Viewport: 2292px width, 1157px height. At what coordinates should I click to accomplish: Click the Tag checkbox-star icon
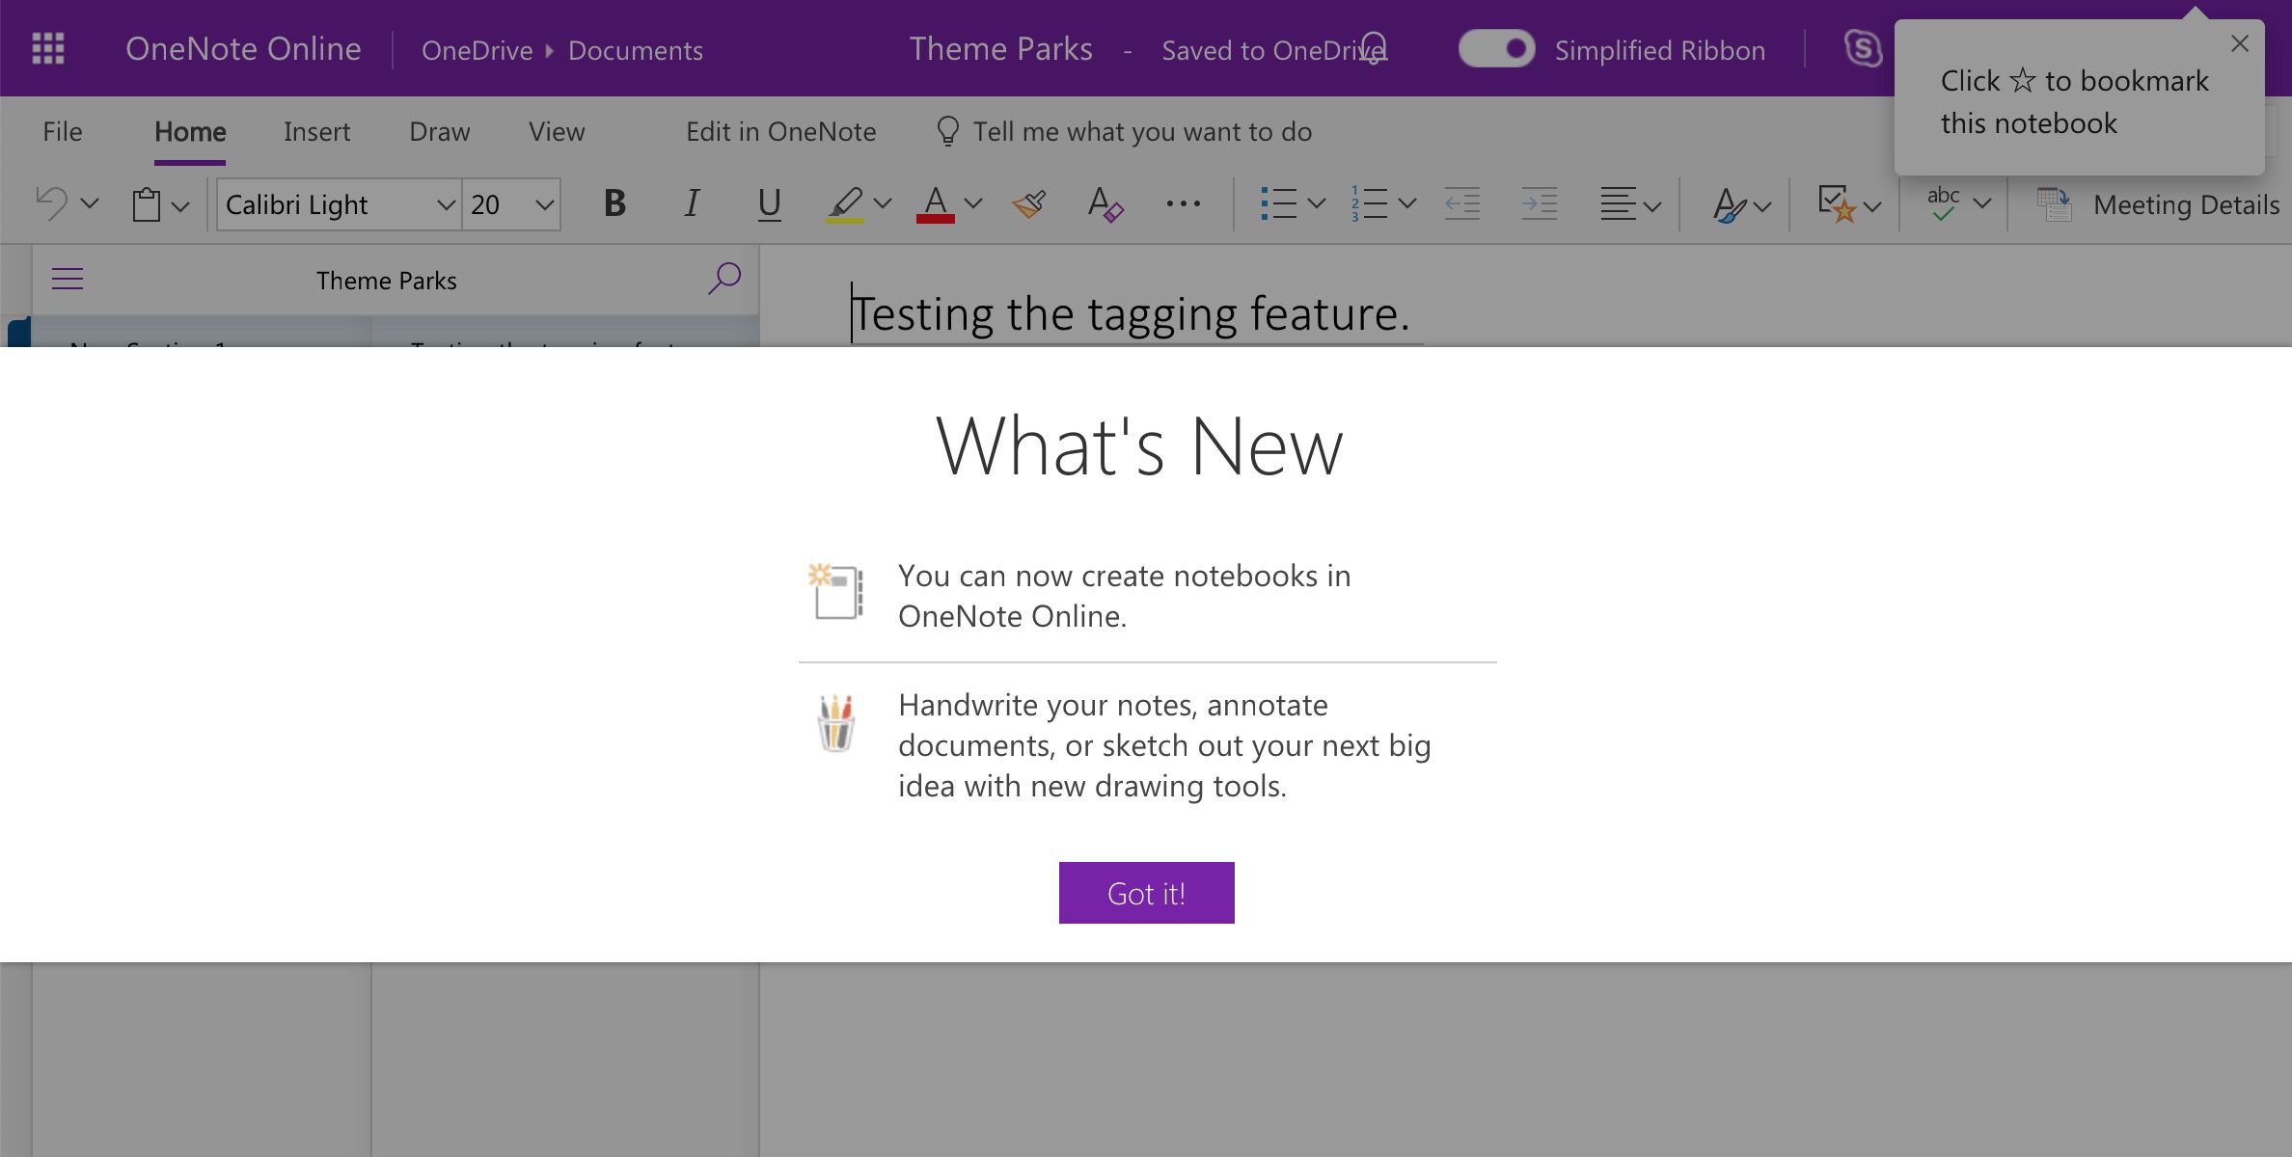1837,204
